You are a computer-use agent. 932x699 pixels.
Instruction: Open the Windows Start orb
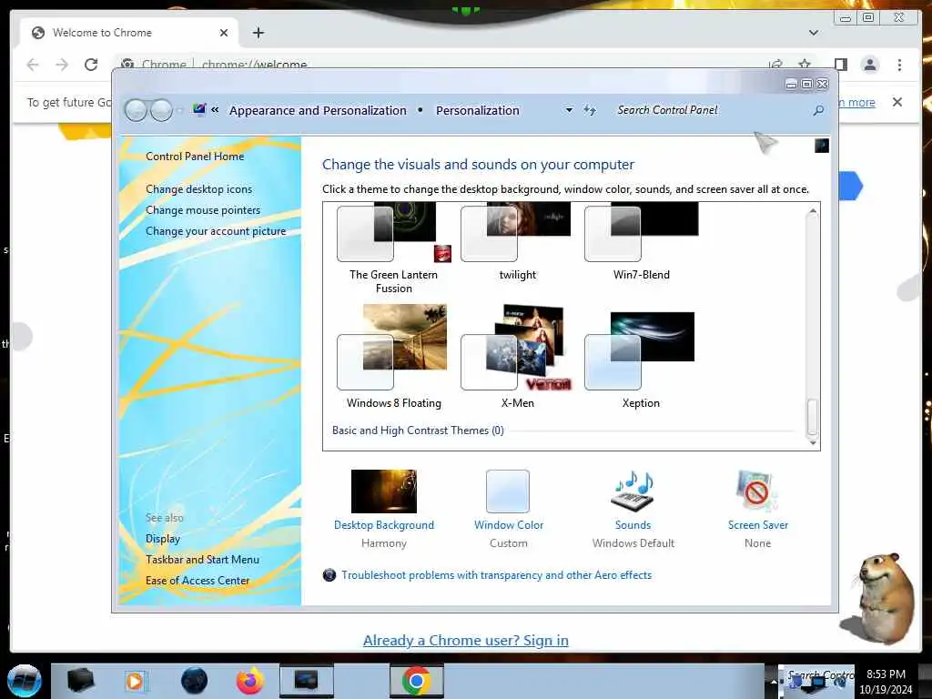[24, 681]
